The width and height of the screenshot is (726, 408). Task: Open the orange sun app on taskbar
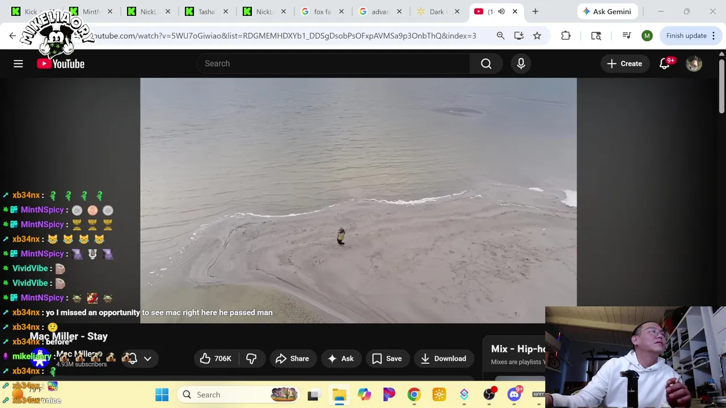point(439,395)
